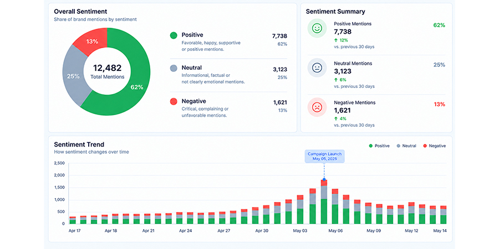
Task: Click the 3,123 value in Overall Sentiment list
Action: coord(280,69)
